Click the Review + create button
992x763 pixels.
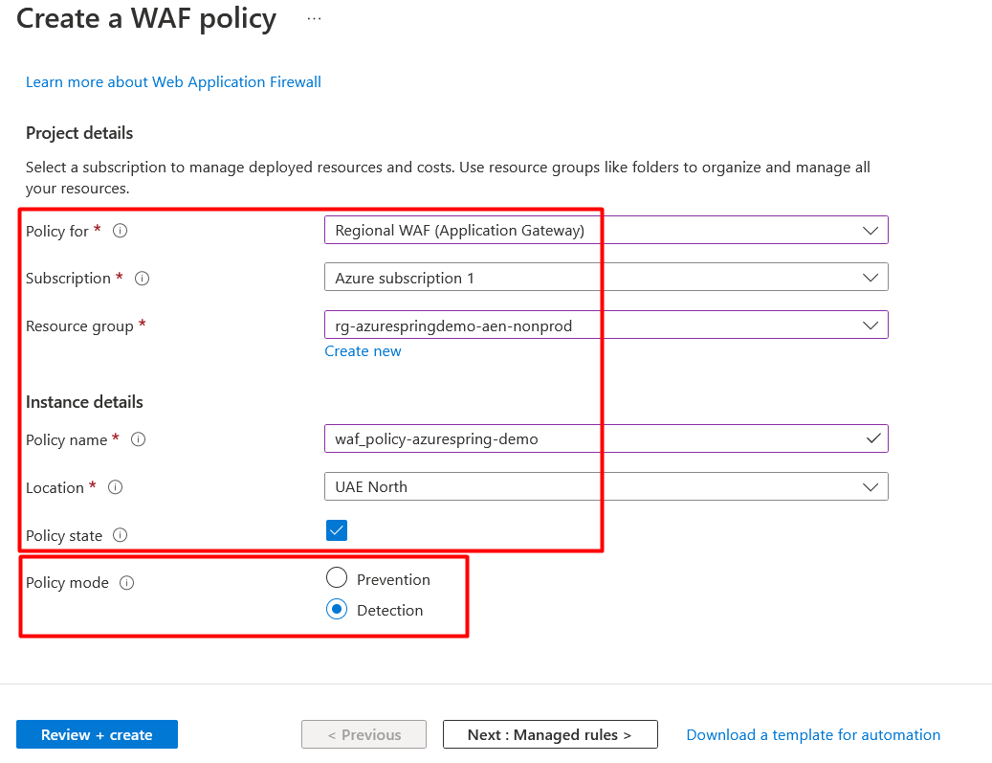[x=97, y=734]
